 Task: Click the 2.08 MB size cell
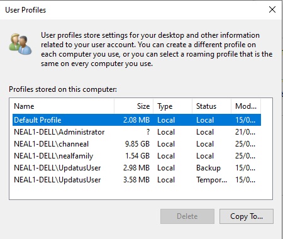tap(136, 120)
